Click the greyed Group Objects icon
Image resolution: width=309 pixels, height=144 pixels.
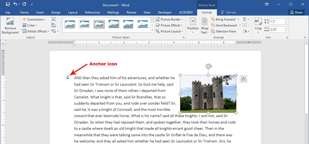(246, 25)
